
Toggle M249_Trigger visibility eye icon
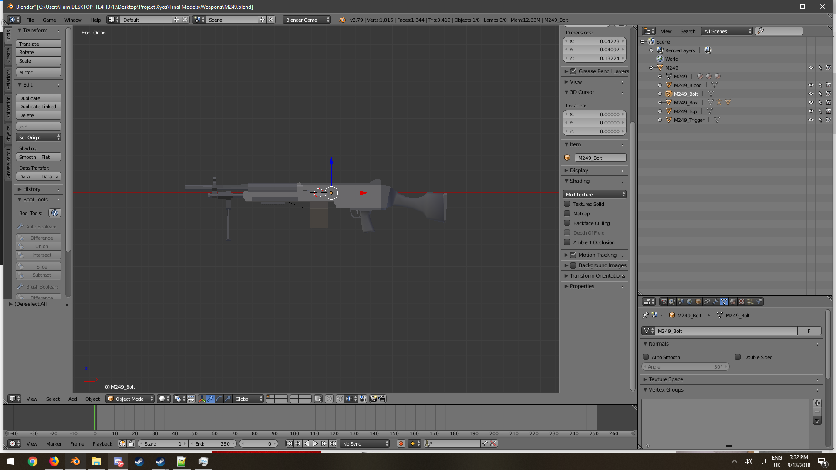[811, 120]
